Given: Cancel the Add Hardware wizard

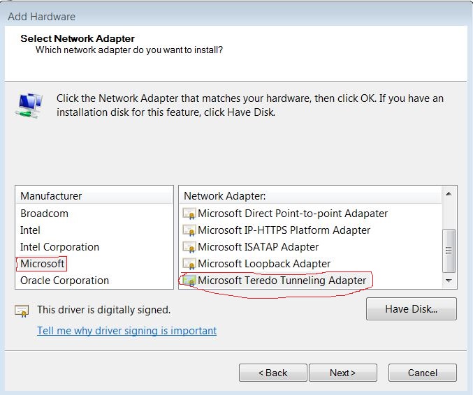Looking at the screenshot, I should tap(422, 373).
